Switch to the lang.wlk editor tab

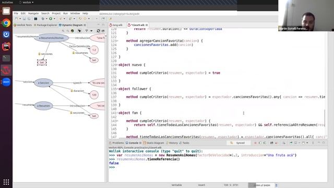tap(116, 25)
